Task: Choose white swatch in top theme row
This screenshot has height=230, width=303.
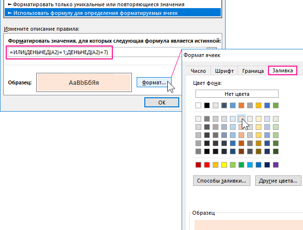Action: 198,105
